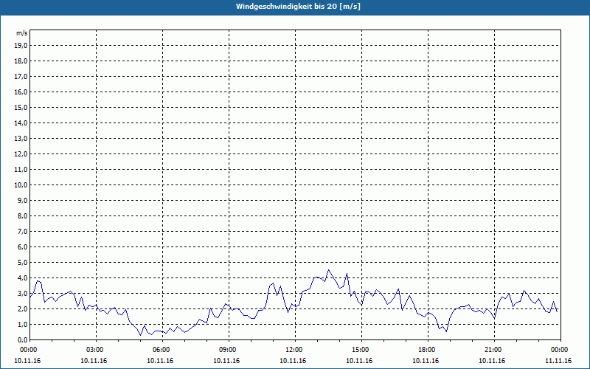590x369 pixels.
Task: Click the leftmost 00:00 time label
Action: click(x=29, y=350)
